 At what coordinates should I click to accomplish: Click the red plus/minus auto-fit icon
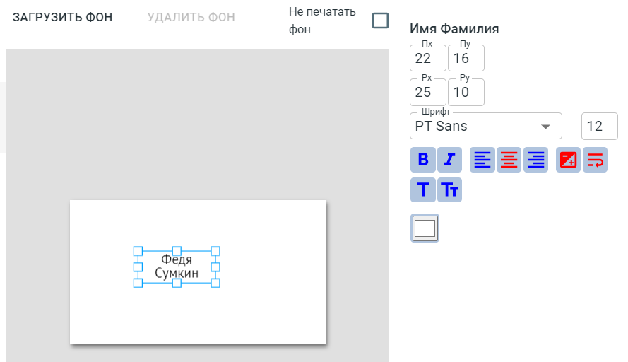pos(568,160)
